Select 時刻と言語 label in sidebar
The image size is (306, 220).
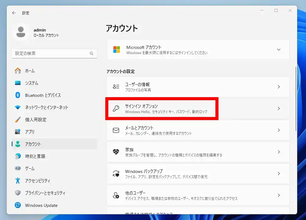click(x=35, y=156)
